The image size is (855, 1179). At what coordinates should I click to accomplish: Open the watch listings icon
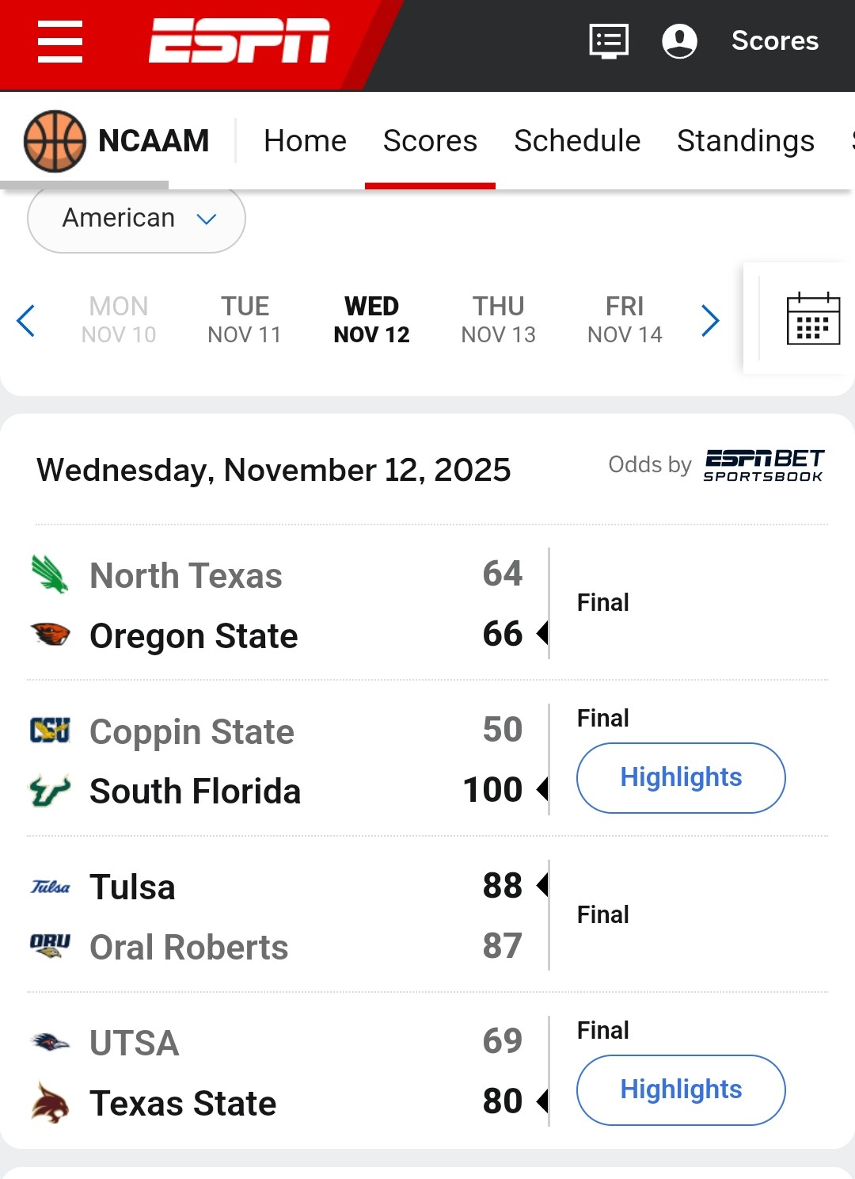609,40
